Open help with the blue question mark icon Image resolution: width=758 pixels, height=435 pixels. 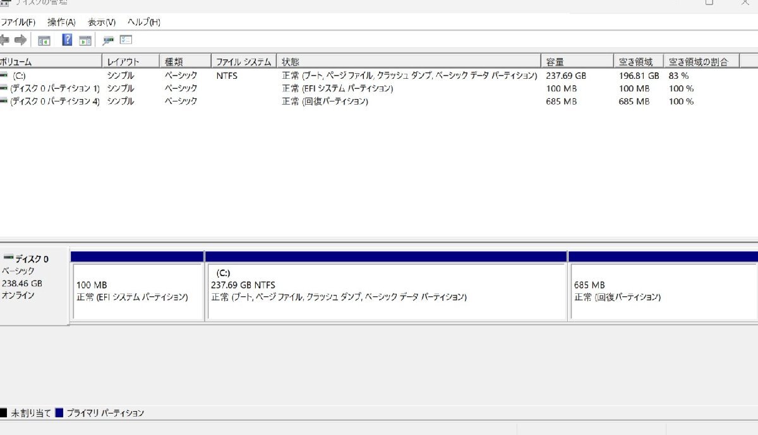pyautogui.click(x=67, y=40)
